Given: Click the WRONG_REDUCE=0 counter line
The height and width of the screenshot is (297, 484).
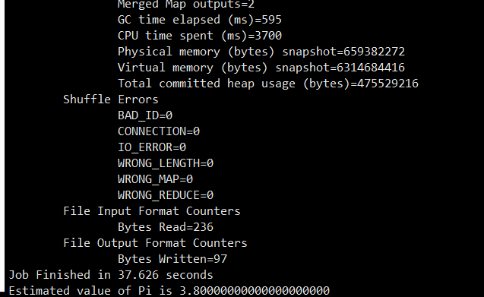Looking at the screenshot, I should (x=166, y=195).
